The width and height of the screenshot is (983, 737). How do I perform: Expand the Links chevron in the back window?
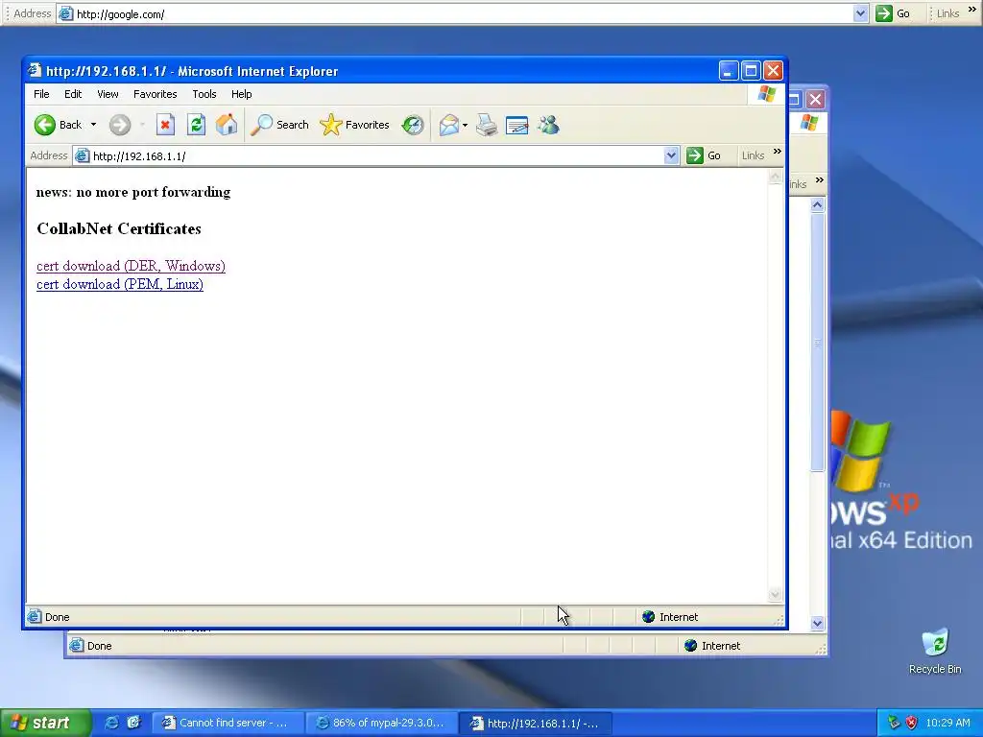[x=820, y=180]
